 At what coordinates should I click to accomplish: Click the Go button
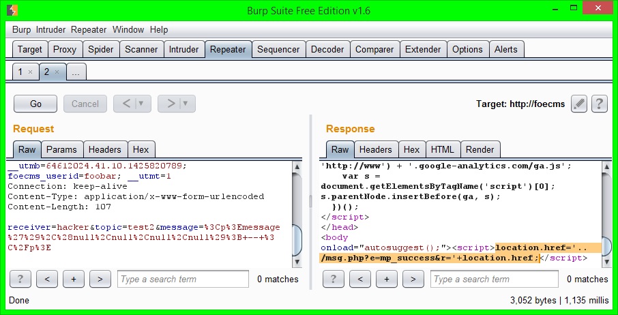pos(35,104)
